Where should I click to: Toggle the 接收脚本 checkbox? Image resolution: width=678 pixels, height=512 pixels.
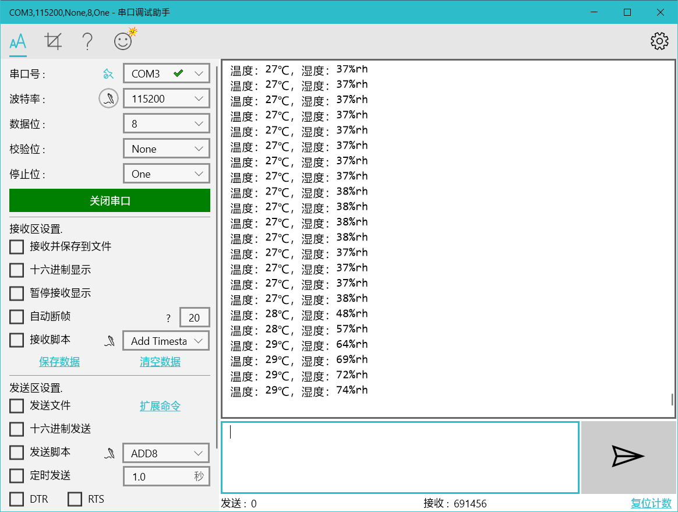(x=16, y=340)
